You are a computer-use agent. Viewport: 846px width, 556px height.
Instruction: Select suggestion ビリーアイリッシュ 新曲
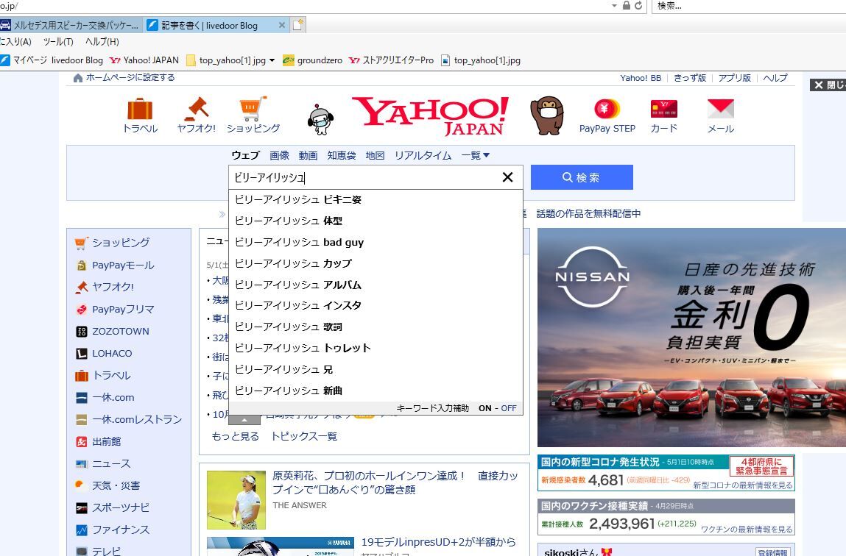[x=376, y=391]
